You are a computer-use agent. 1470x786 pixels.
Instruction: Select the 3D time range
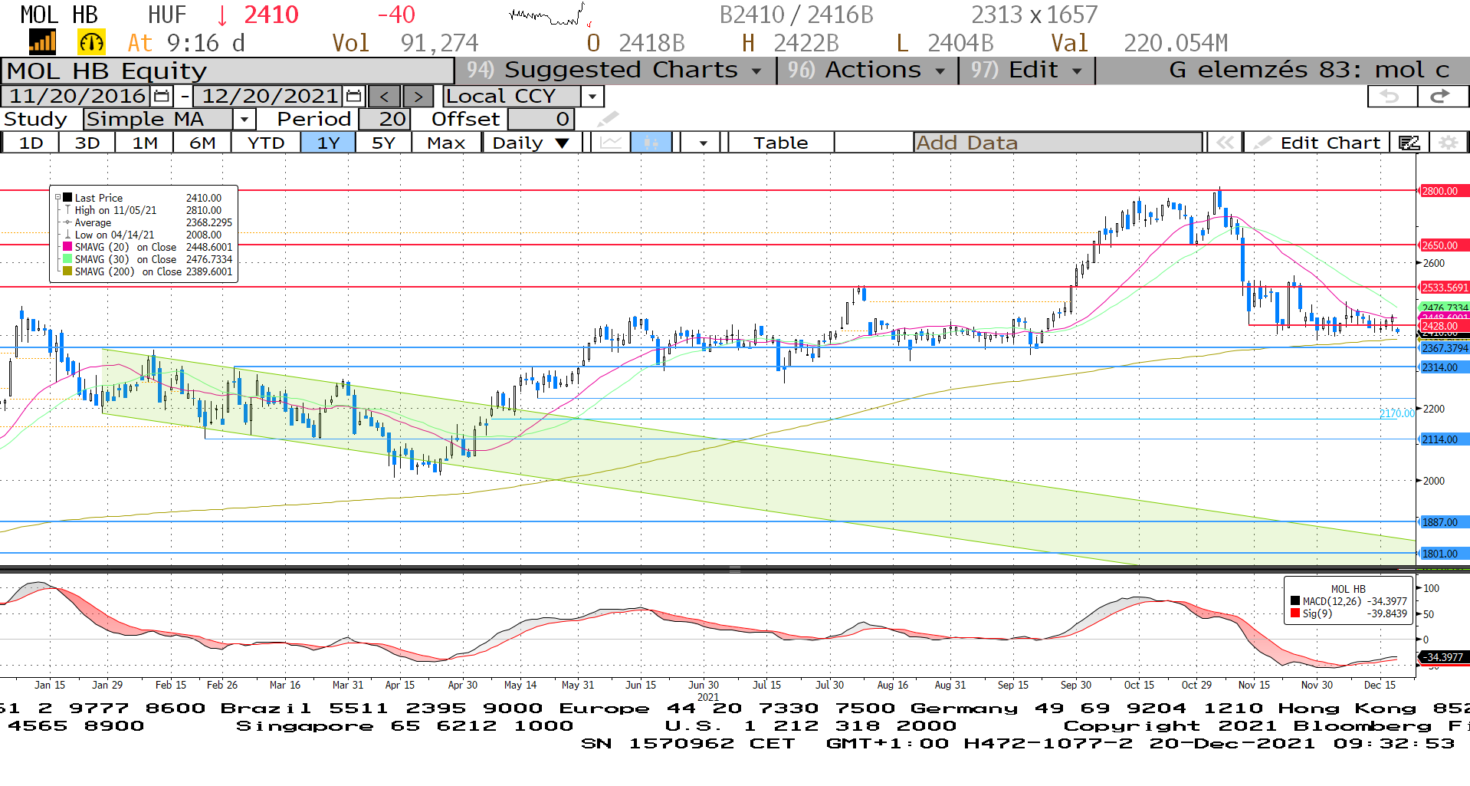[87, 143]
